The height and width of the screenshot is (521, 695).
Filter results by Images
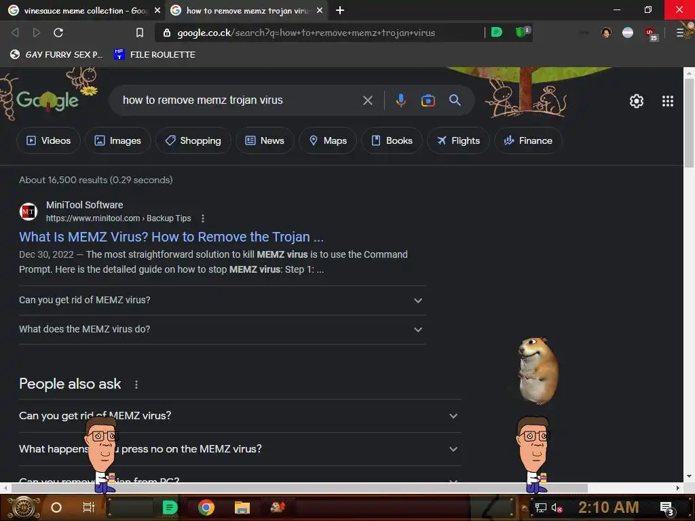click(x=117, y=141)
